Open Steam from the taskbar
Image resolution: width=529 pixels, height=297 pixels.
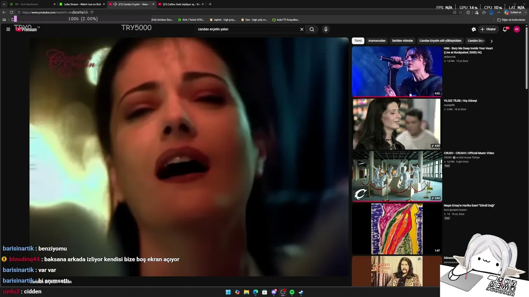point(301,292)
